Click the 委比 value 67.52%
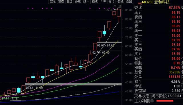Image resolution: width=183 pixels, height=105 pixels. click(175, 8)
